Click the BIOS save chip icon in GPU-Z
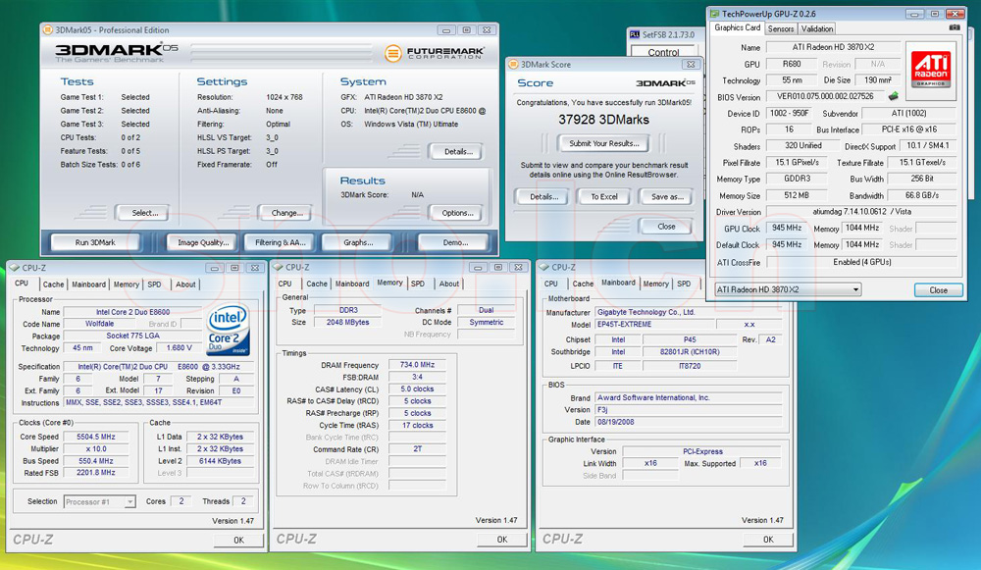The width and height of the screenshot is (981, 570). point(894,96)
